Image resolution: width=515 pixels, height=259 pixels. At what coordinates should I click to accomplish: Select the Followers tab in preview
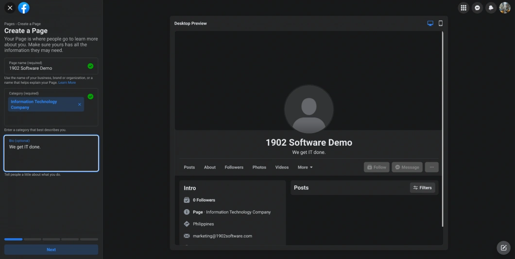(x=234, y=168)
